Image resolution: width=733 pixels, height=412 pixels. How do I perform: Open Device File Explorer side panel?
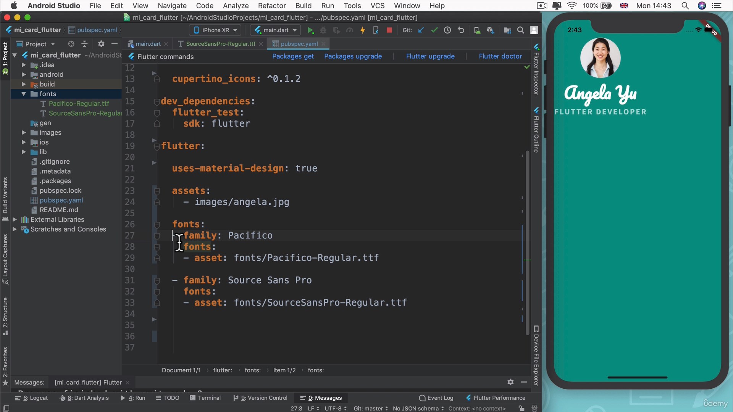(536, 356)
